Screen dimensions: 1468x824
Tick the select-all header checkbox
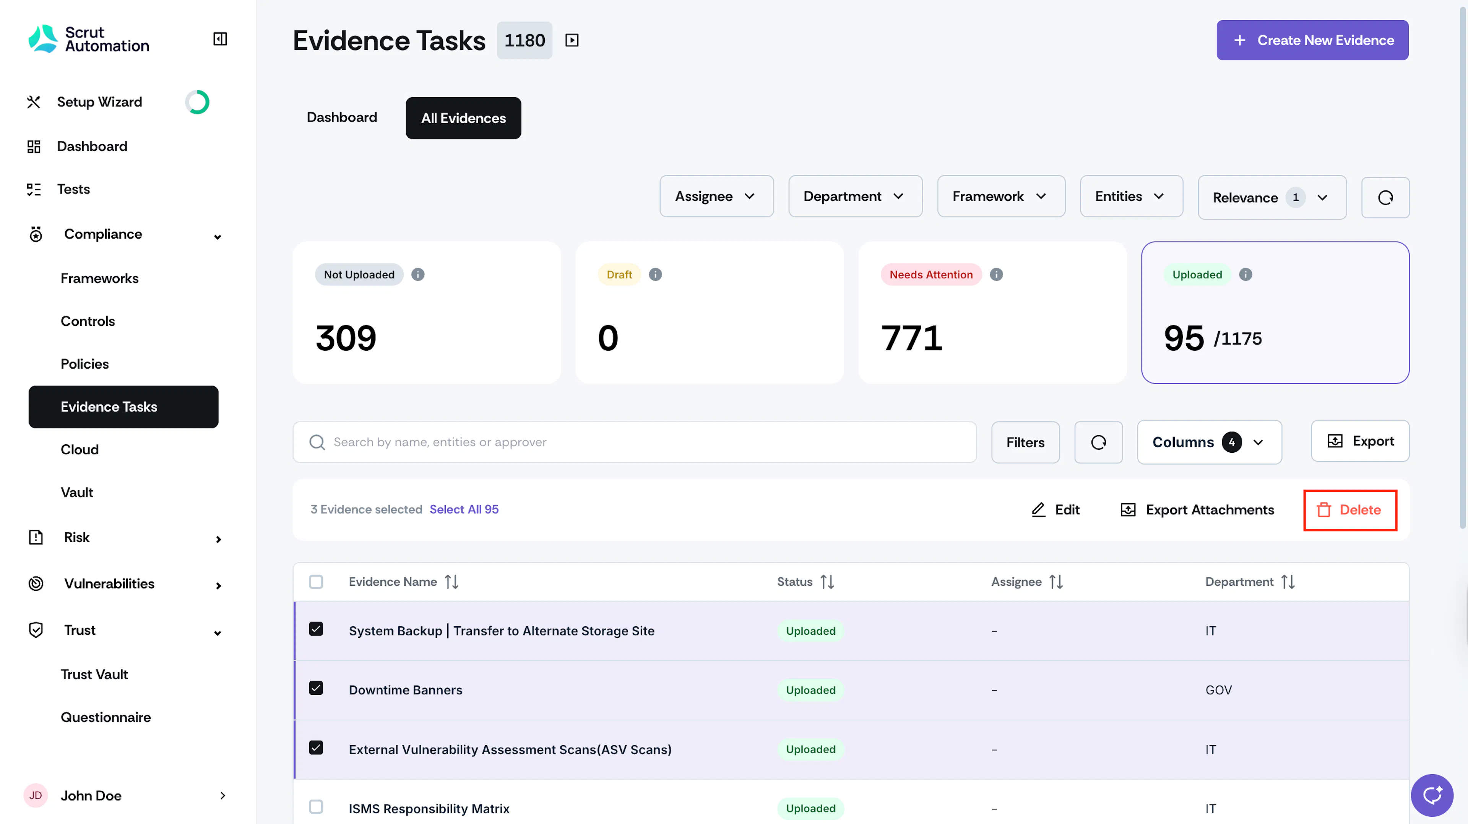(316, 582)
